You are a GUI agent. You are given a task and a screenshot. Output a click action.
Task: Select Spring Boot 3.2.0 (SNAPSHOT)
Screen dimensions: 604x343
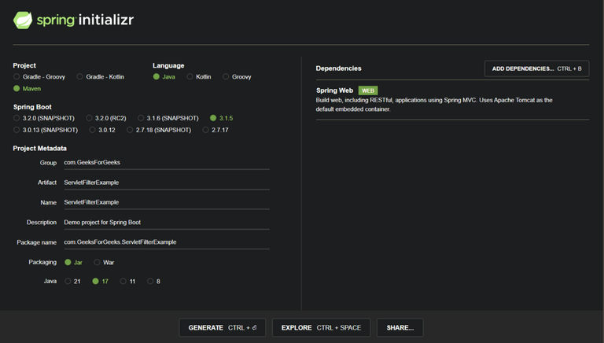44,118
